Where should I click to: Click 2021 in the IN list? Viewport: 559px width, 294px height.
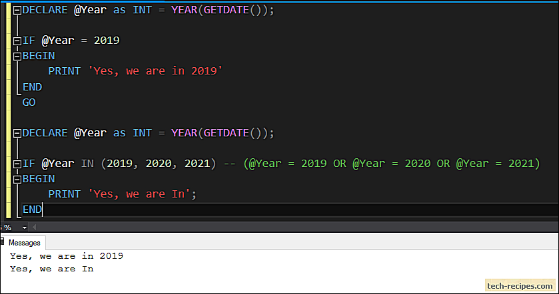pyautogui.click(x=197, y=164)
